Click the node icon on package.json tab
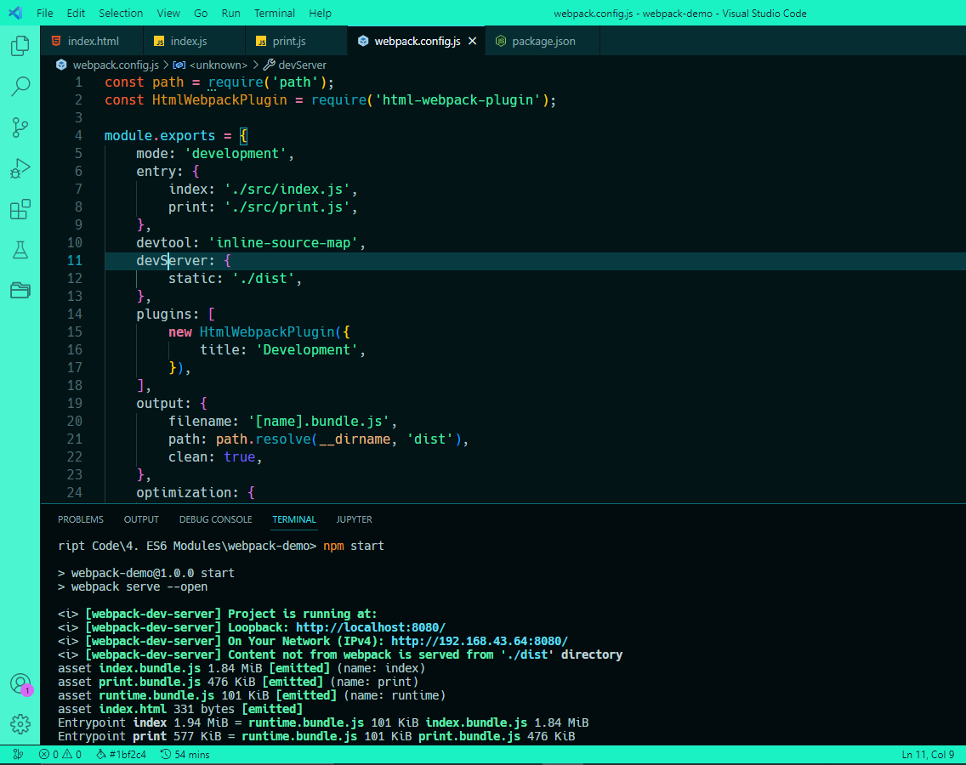 (x=501, y=41)
